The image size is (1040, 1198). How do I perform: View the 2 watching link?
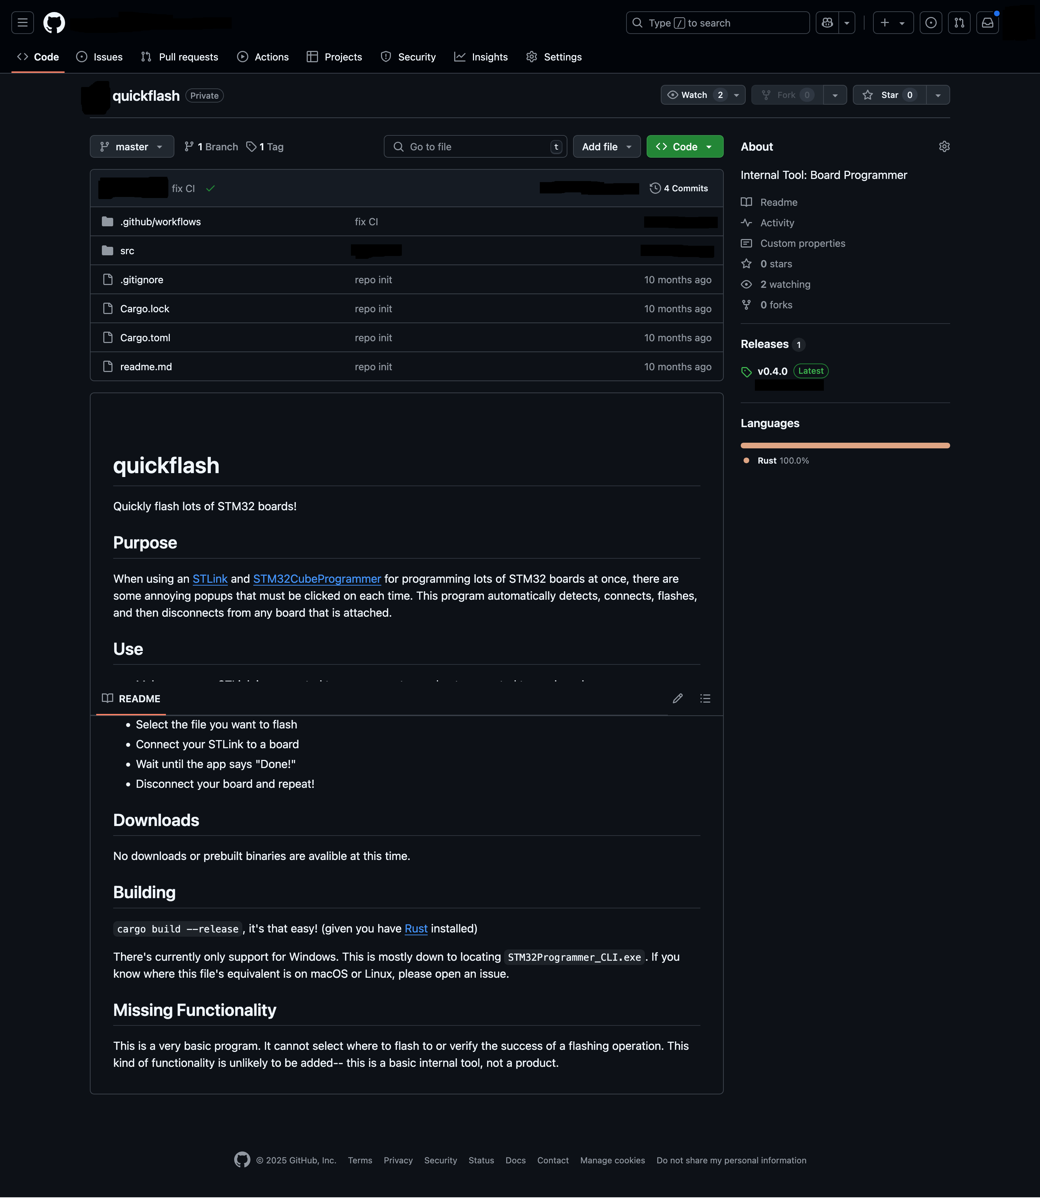pyautogui.click(x=776, y=284)
